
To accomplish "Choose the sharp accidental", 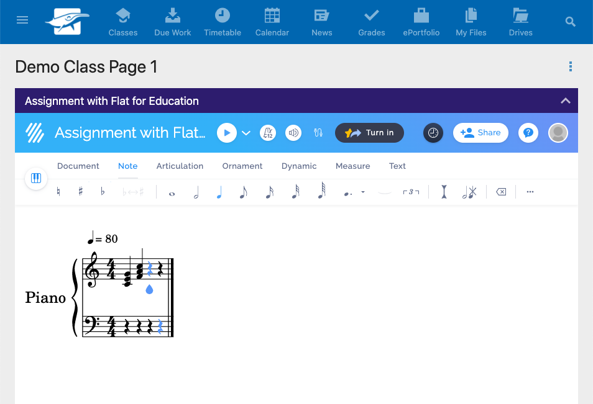I will pos(80,192).
